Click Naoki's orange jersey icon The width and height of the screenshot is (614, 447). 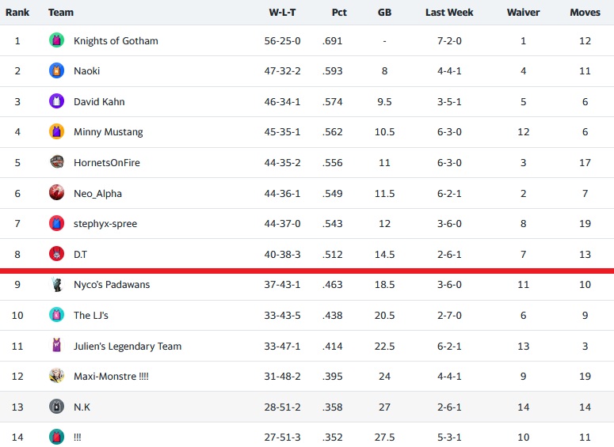[x=56, y=71]
